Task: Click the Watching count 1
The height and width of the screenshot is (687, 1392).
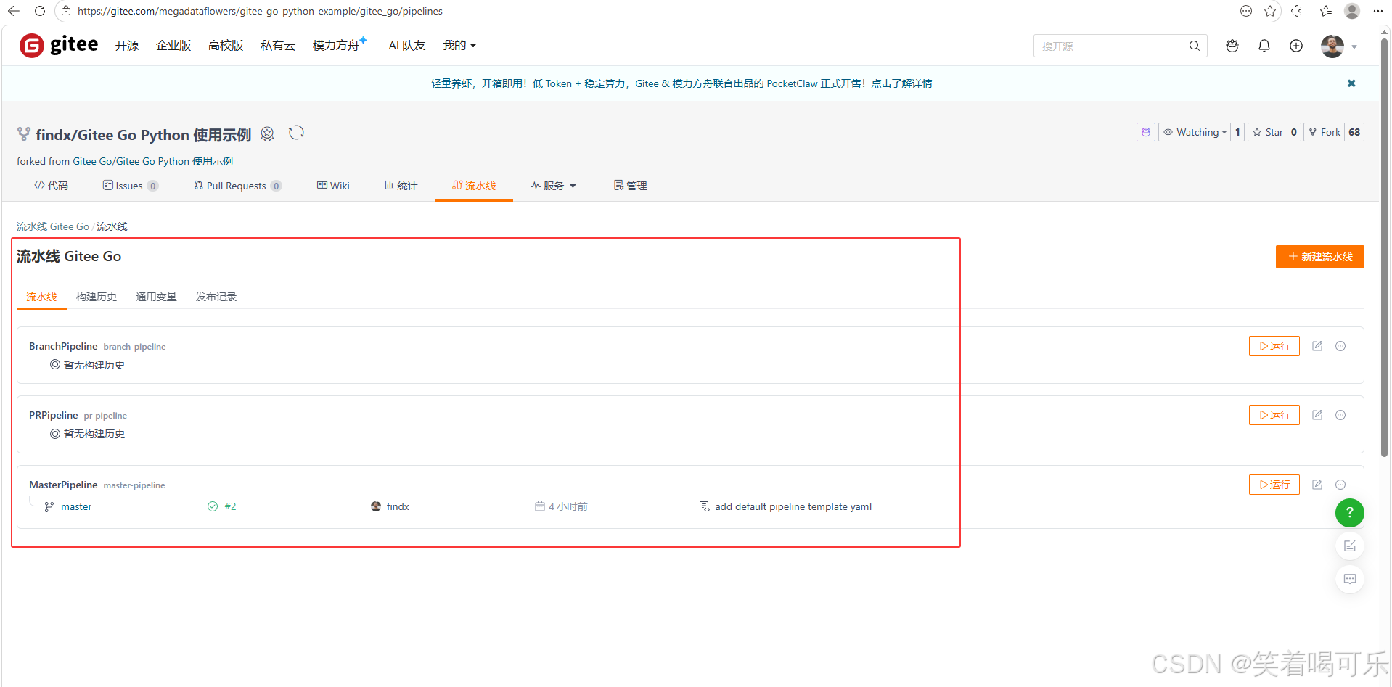Action: [x=1237, y=132]
